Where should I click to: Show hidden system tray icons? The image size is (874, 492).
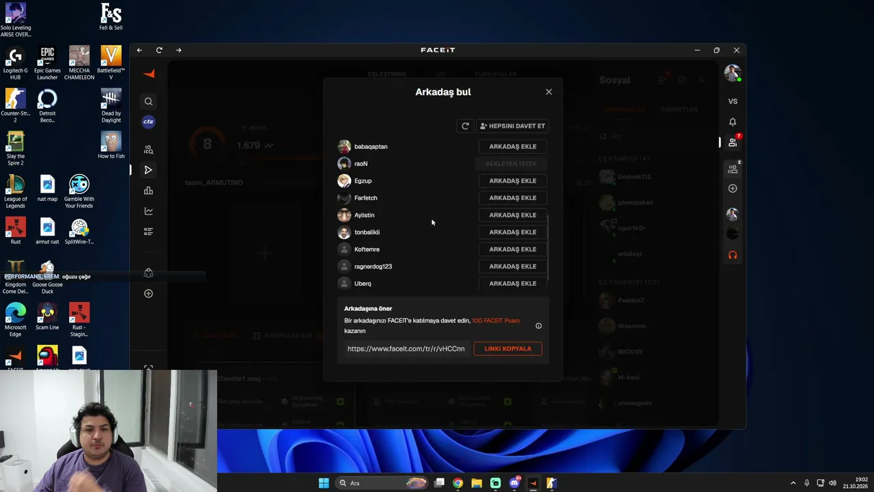pyautogui.click(x=793, y=483)
